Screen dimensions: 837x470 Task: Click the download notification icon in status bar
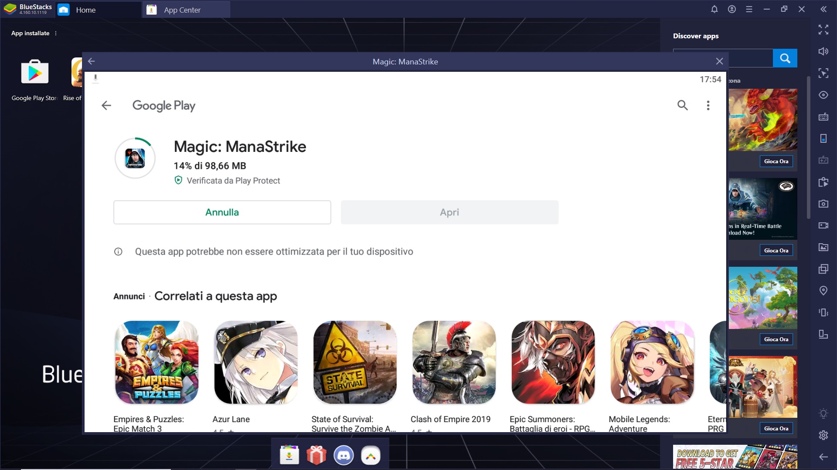click(x=95, y=79)
